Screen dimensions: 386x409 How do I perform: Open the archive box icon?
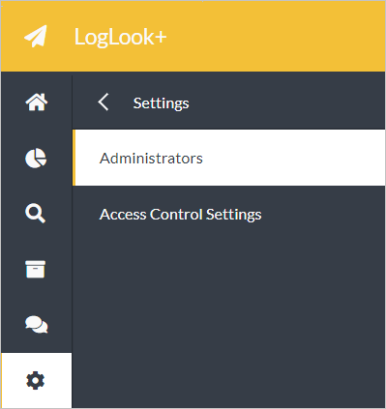(x=36, y=269)
